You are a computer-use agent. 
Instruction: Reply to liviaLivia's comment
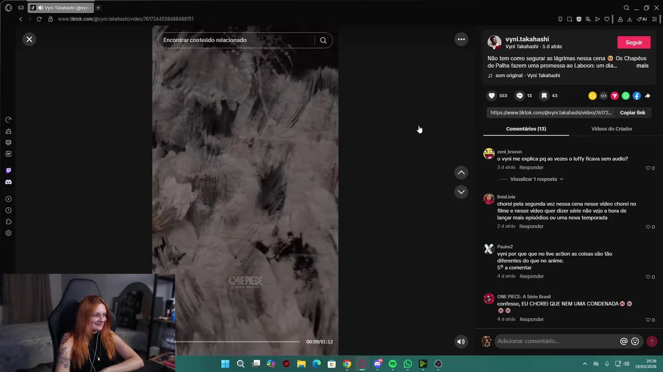[531, 226]
